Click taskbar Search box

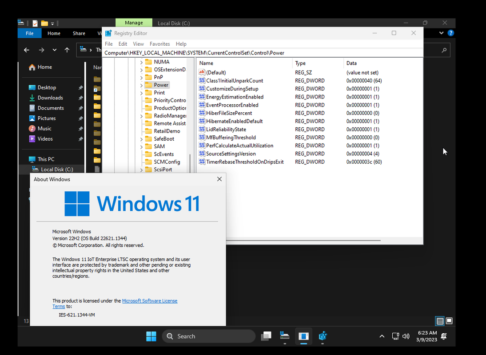[209, 336]
